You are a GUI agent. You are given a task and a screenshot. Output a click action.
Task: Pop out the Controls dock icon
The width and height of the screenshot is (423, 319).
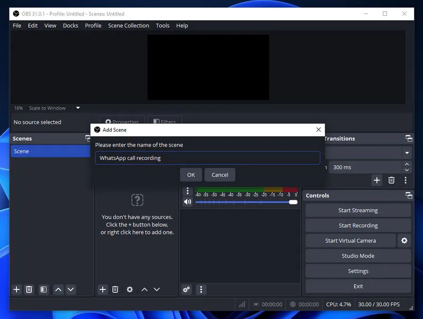point(409,195)
